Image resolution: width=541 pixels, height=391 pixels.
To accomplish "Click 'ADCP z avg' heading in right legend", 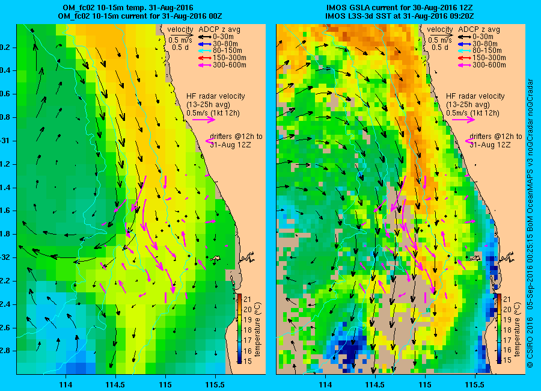I will tap(479, 29).
